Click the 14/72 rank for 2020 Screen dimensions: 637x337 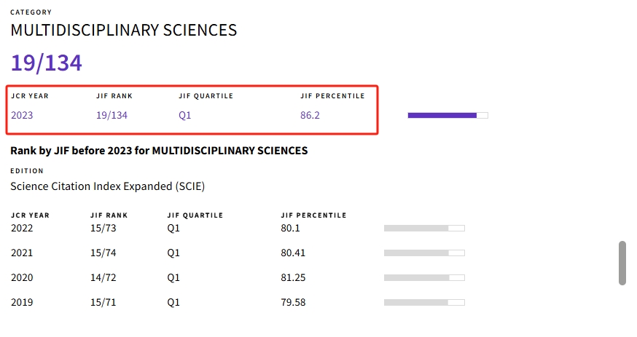coord(103,277)
